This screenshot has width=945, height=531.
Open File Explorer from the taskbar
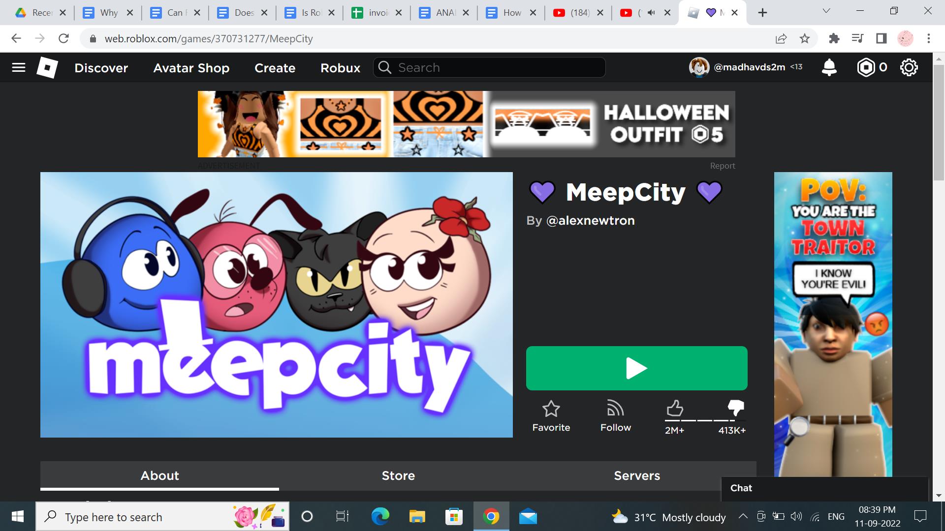[x=417, y=516]
